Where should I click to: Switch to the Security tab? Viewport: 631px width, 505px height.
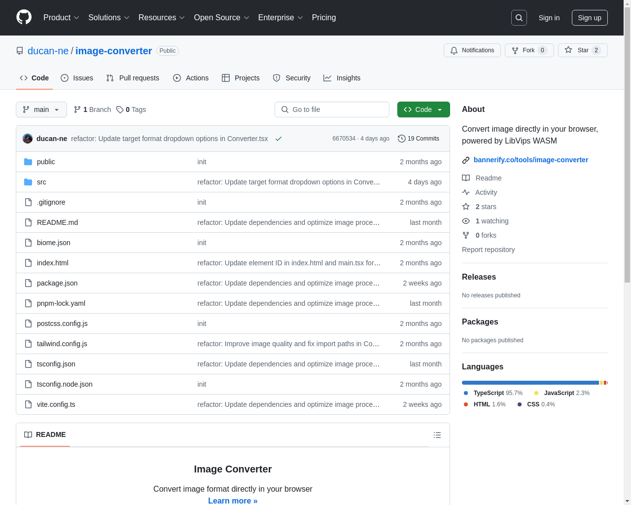point(292,78)
